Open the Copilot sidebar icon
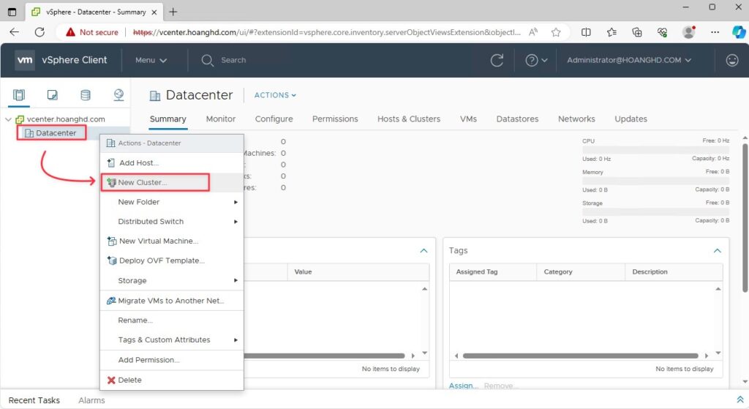 [739, 32]
